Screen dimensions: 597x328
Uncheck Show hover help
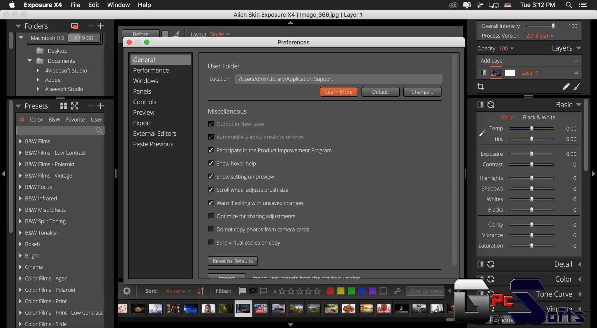pyautogui.click(x=211, y=163)
